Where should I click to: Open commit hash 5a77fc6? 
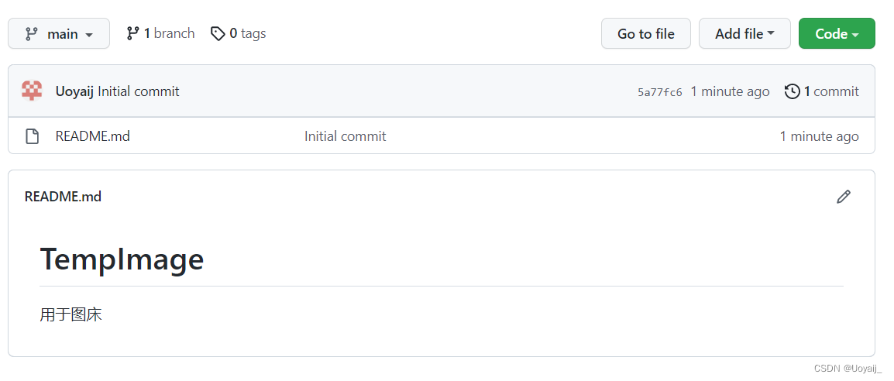click(660, 92)
